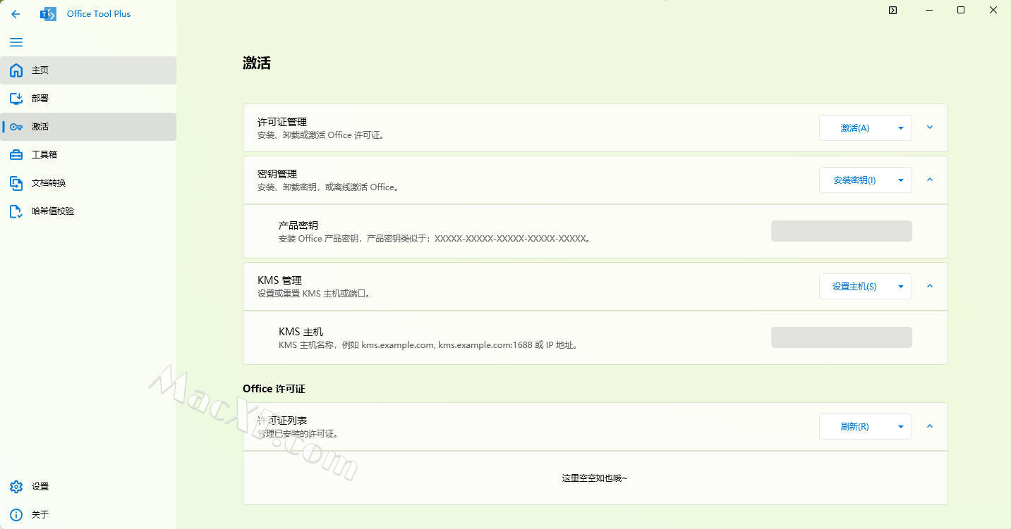This screenshot has height=529, width=1011.
Task: Select the 激活 navigation item
Action: coord(88,127)
